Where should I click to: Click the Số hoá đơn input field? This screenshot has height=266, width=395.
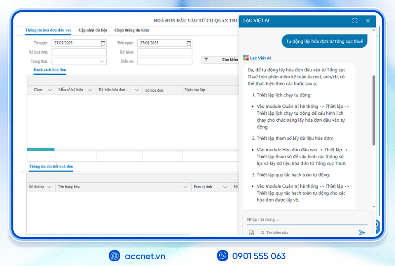79,52
